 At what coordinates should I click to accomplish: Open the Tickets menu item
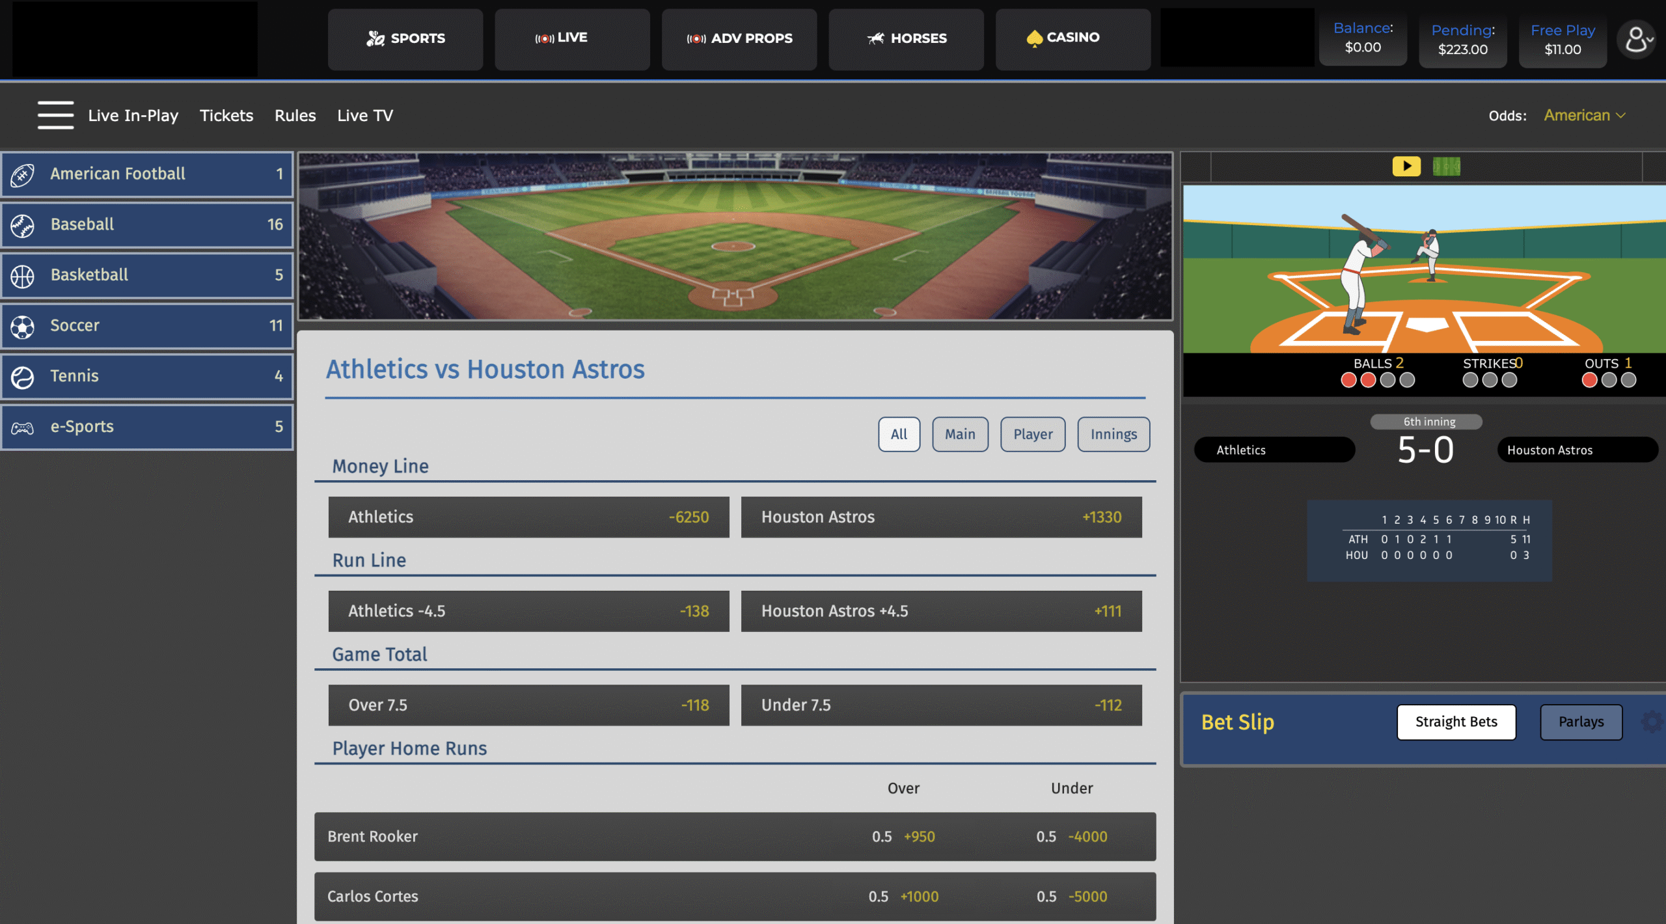(226, 116)
